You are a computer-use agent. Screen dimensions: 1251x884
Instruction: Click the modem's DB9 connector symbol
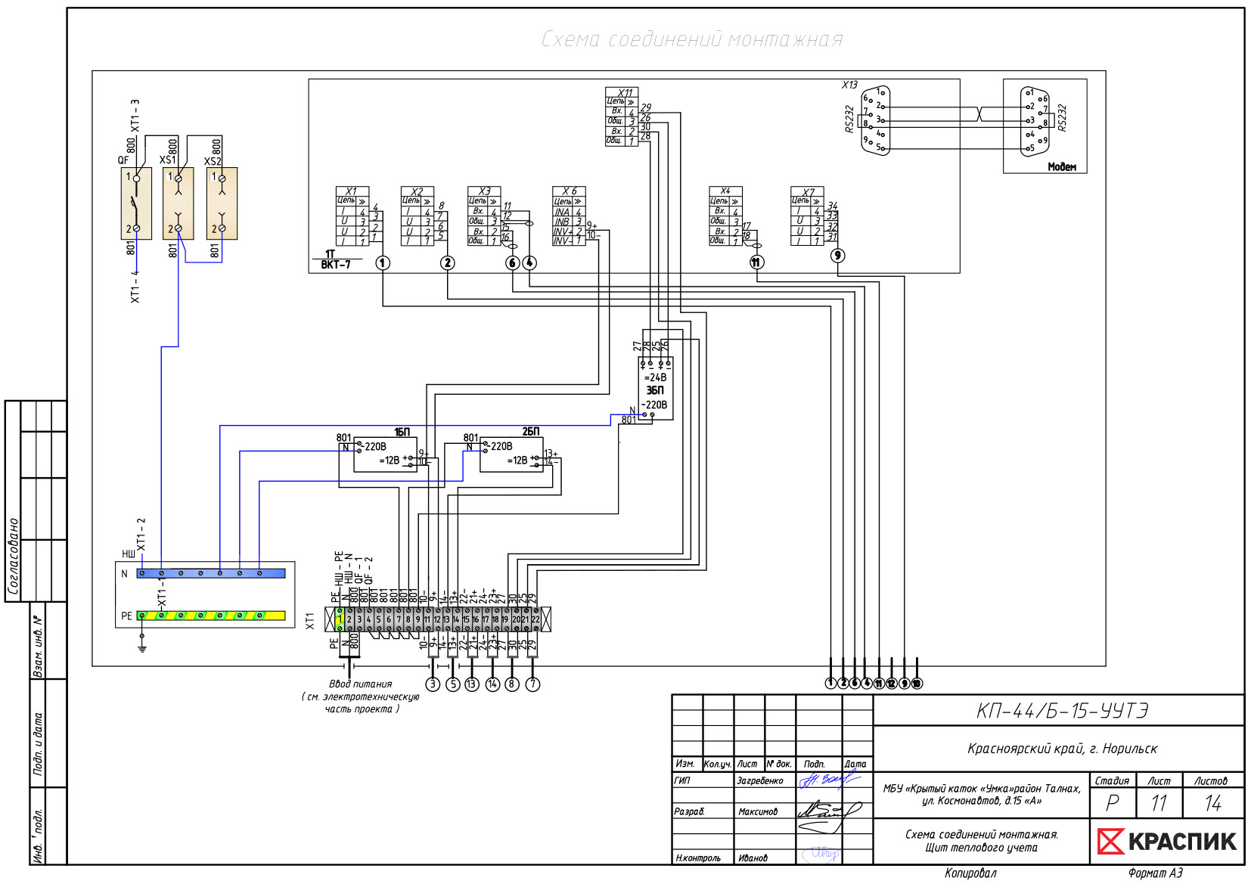point(1035,121)
